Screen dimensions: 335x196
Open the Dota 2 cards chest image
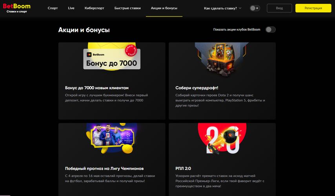point(222,59)
